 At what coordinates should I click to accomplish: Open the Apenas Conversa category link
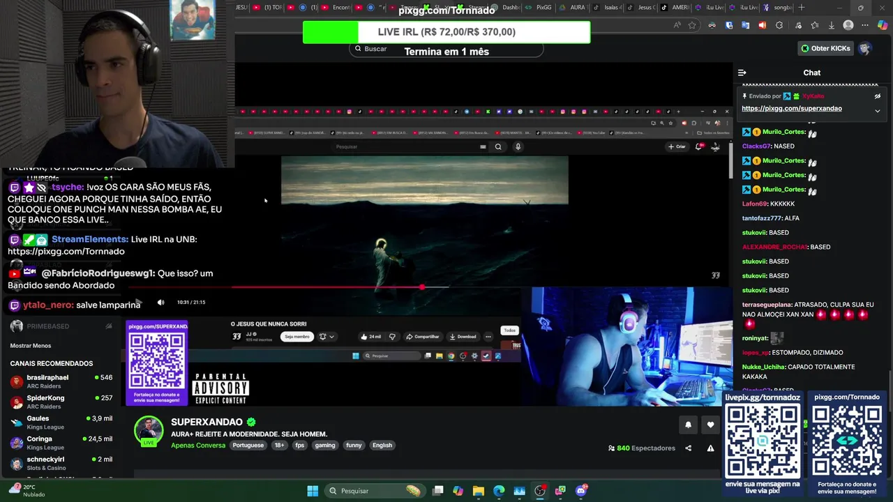pos(198,446)
